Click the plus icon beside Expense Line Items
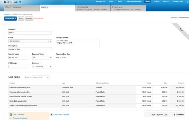 coord(11,118)
